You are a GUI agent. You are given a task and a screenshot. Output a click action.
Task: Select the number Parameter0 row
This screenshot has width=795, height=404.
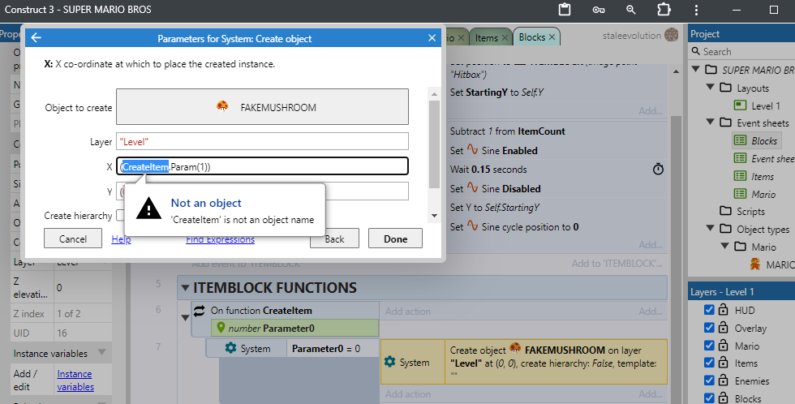pyautogui.click(x=294, y=328)
